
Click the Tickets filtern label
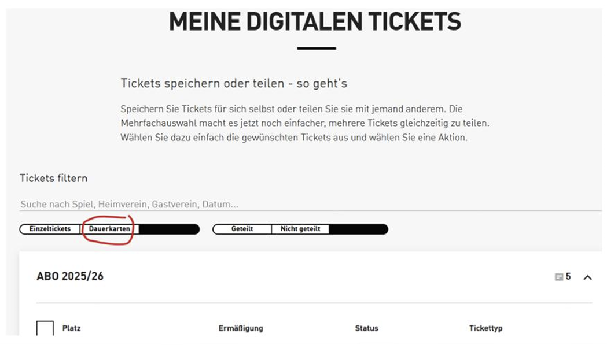click(x=53, y=178)
